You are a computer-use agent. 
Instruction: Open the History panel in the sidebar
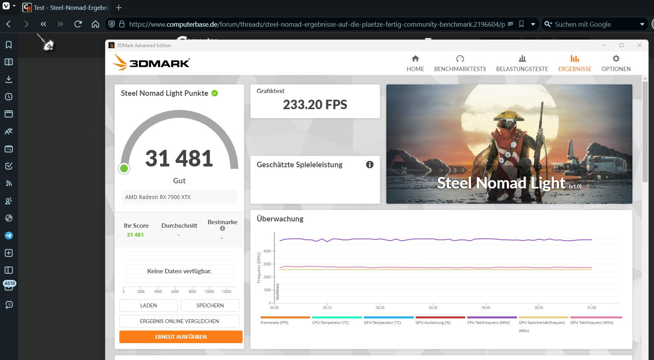coord(8,97)
